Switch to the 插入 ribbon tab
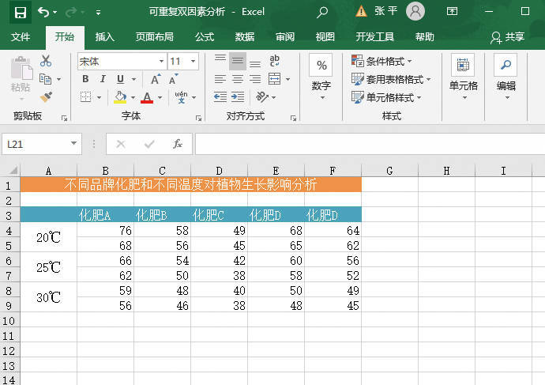This screenshot has width=545, height=385. tap(104, 37)
